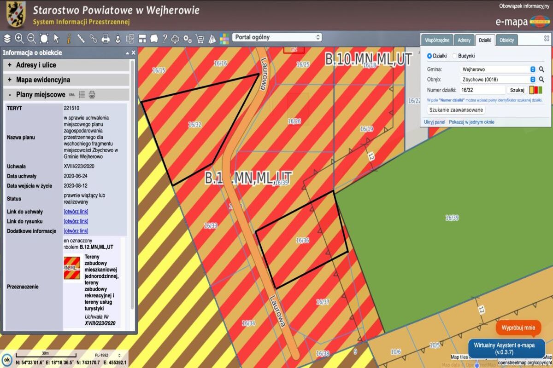
Task: Click the Szukaj button
Action: (x=517, y=90)
